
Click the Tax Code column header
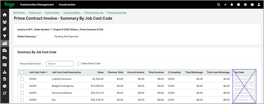(x=239, y=72)
